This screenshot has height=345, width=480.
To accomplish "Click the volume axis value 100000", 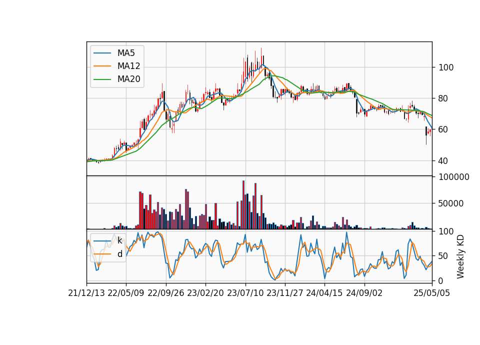I will (x=454, y=177).
